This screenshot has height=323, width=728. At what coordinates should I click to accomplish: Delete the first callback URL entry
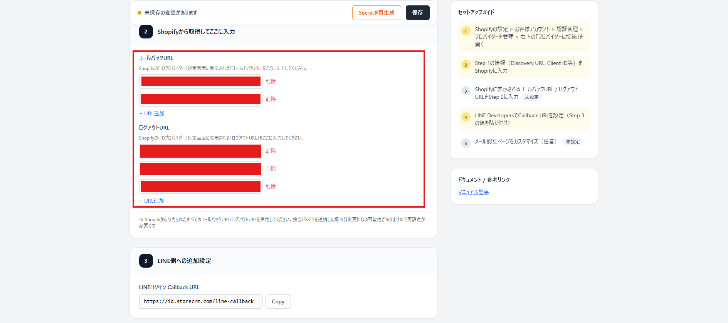tap(271, 82)
